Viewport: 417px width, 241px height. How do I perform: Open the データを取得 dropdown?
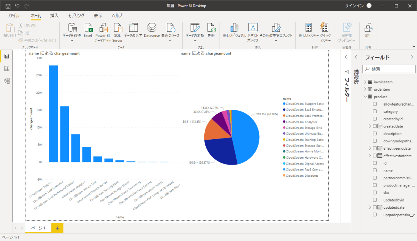[72, 40]
